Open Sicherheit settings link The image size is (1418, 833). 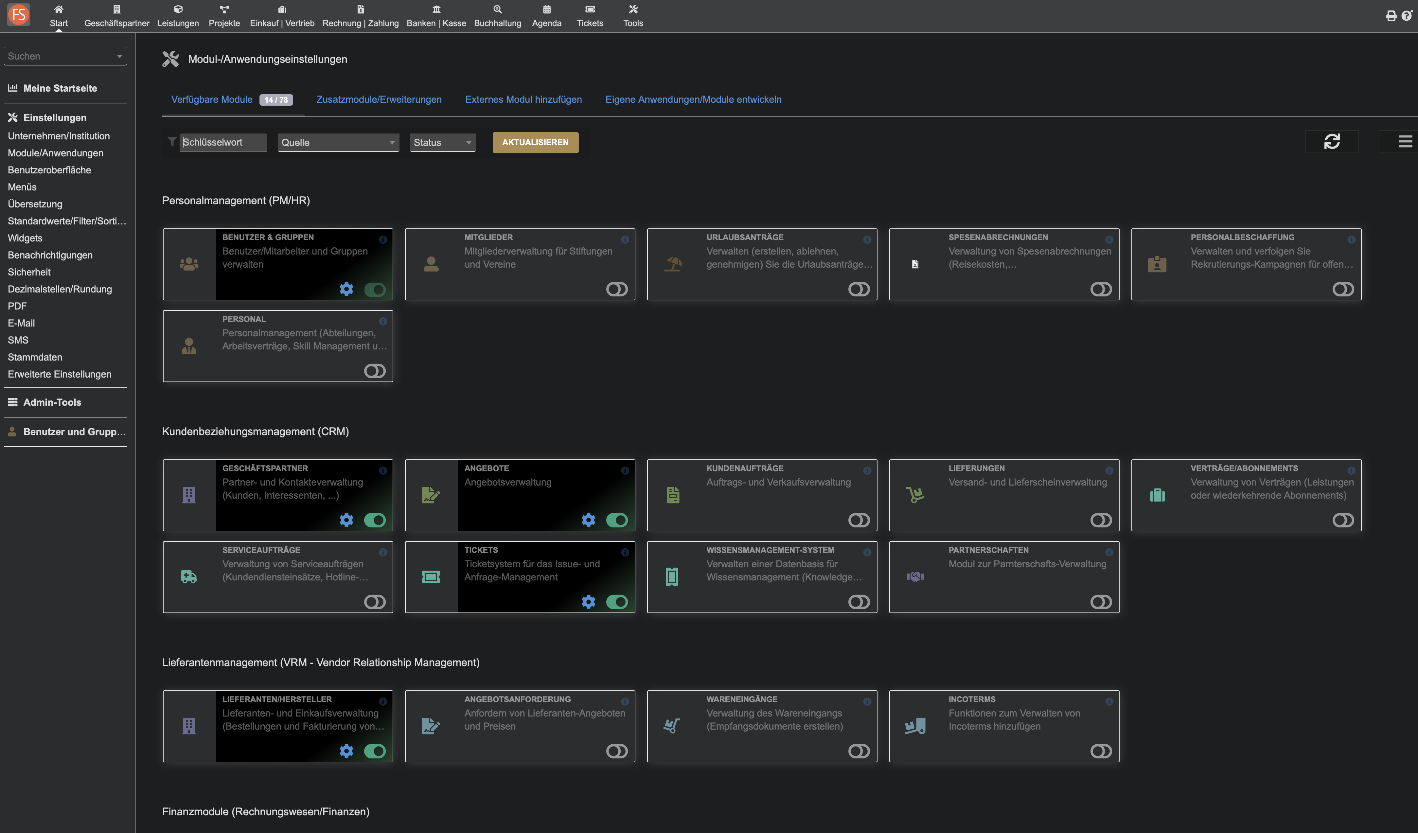coord(29,273)
